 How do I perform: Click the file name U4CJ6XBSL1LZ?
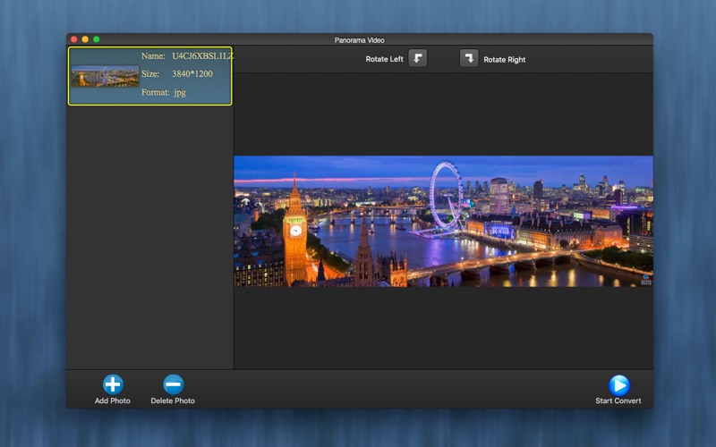tap(202, 55)
